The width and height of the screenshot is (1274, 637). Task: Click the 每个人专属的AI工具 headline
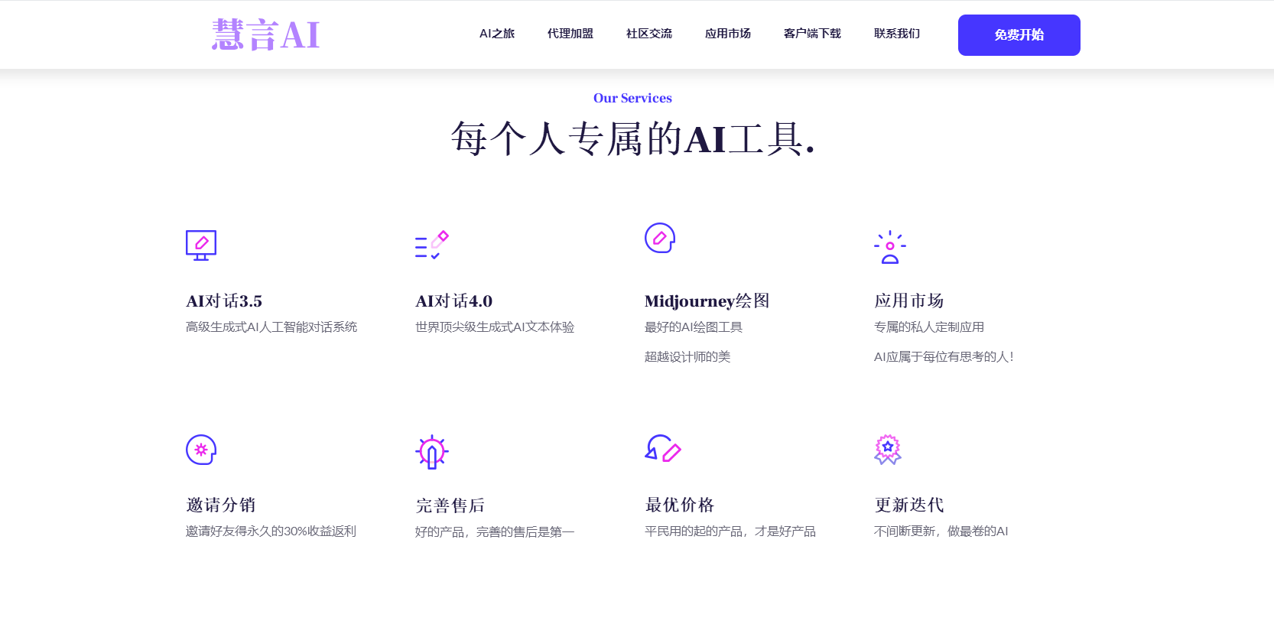pyautogui.click(x=632, y=139)
